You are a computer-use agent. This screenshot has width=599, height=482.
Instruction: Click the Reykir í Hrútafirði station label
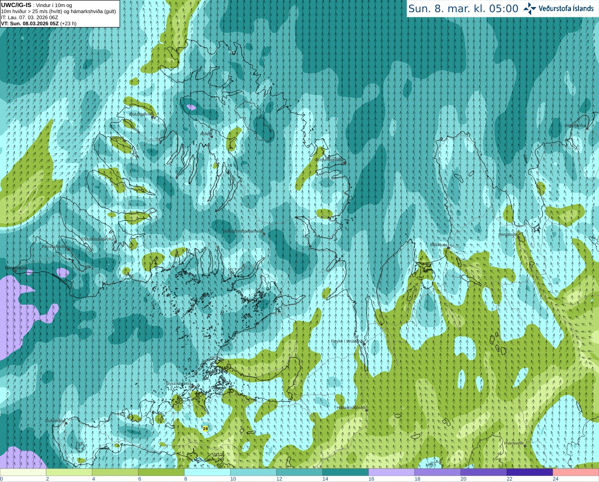tap(346, 341)
